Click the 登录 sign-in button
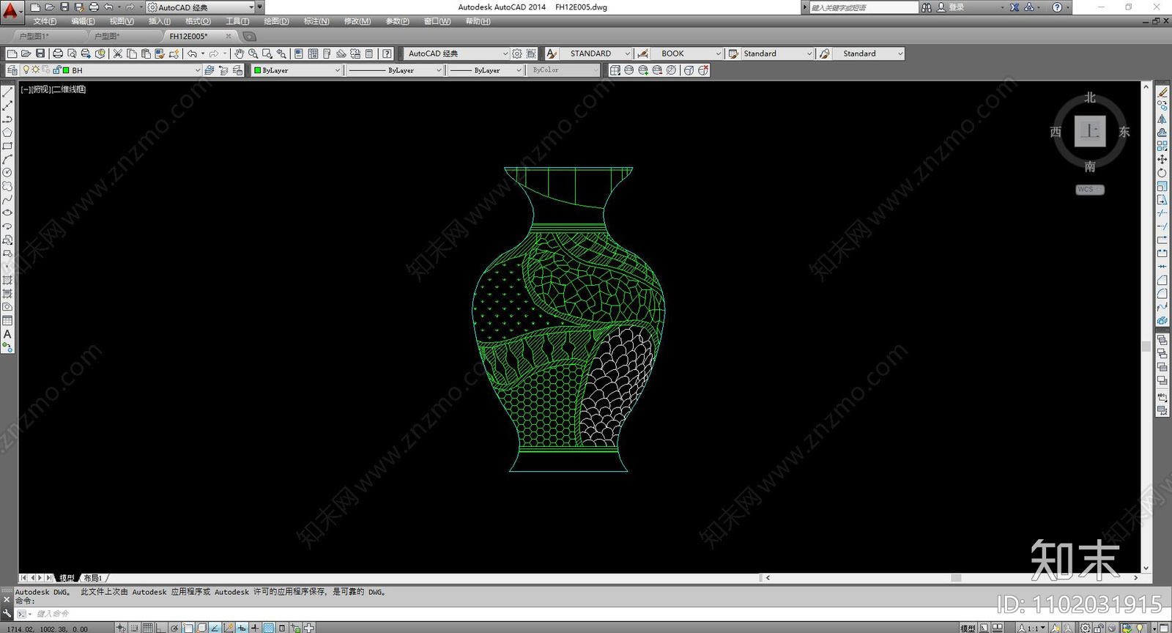 point(957,7)
